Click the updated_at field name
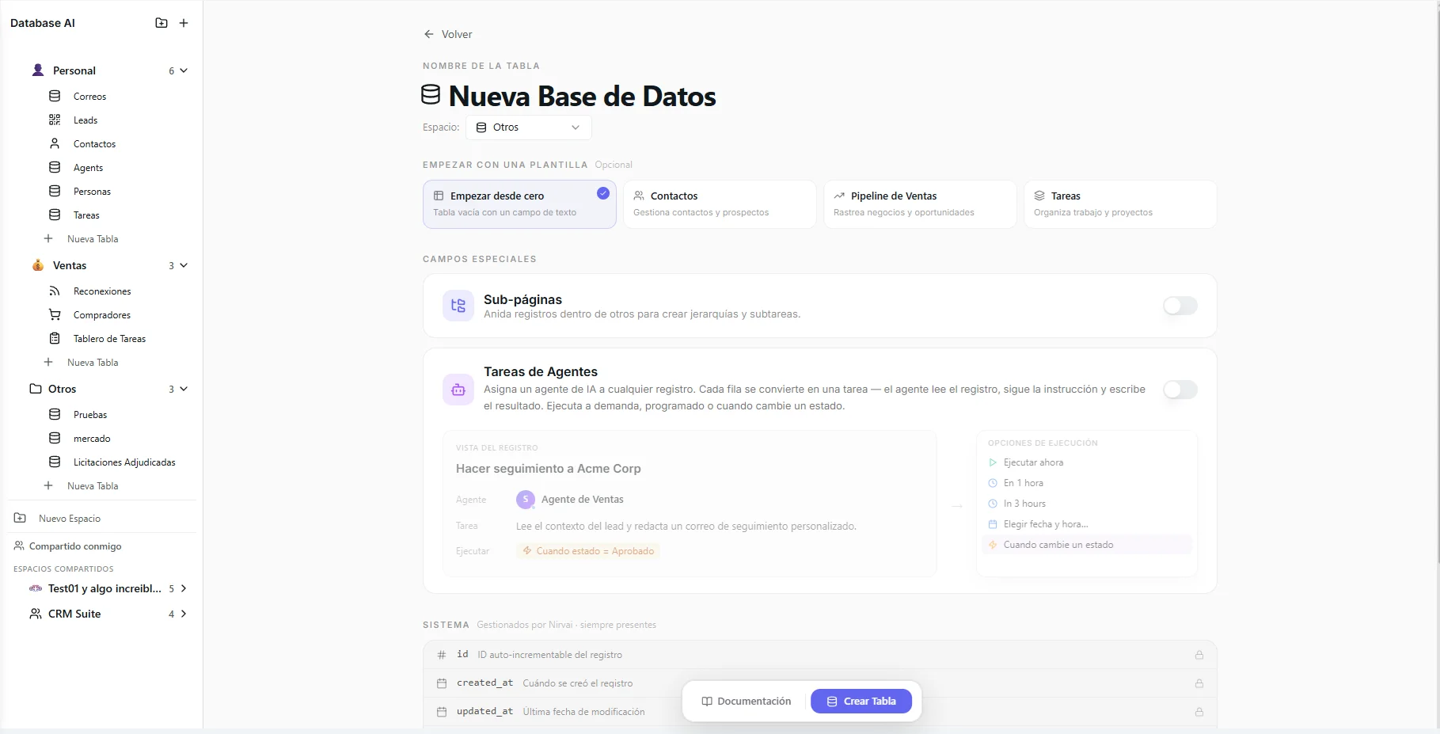Screen dimensions: 1440x734 pyautogui.click(x=484, y=711)
